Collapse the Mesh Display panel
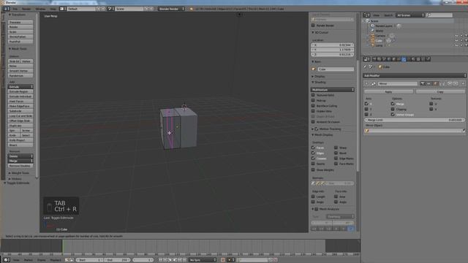 coord(322,134)
